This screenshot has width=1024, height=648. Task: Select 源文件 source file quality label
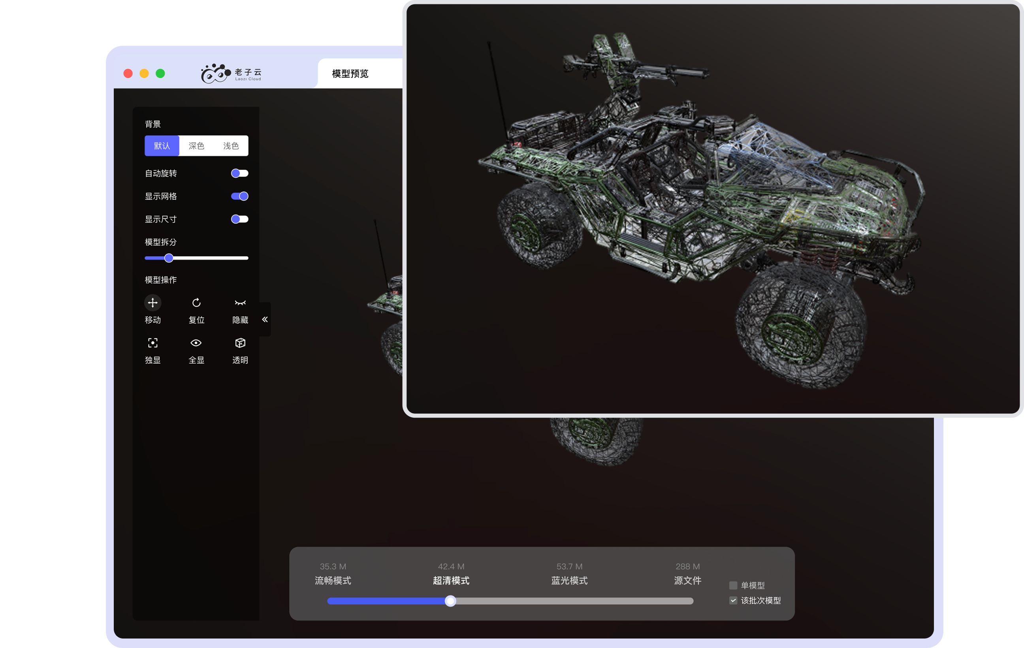tap(687, 580)
